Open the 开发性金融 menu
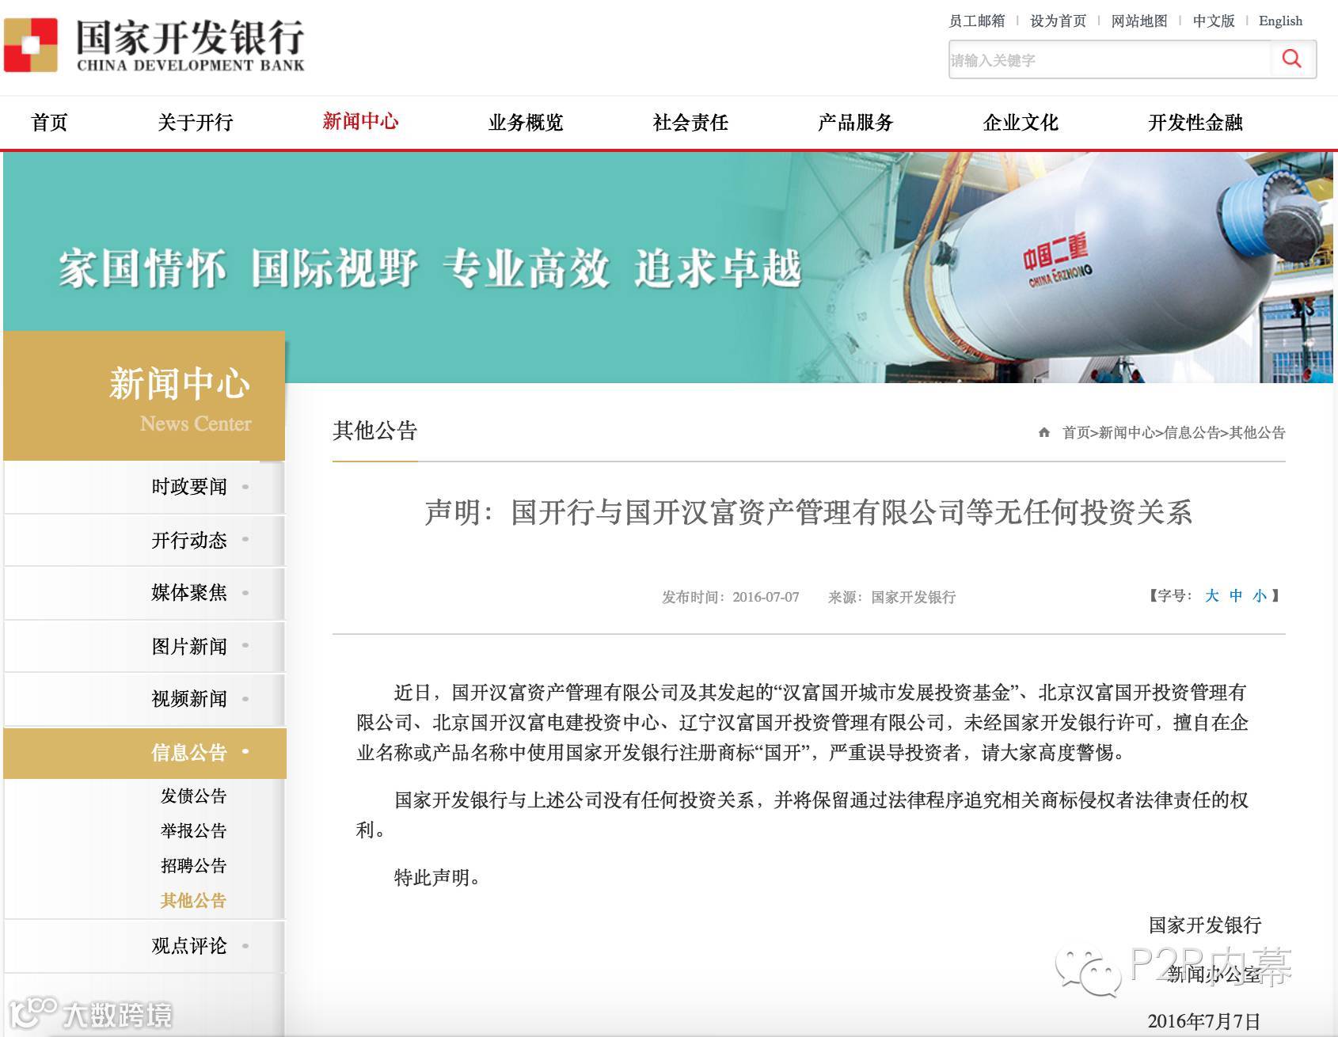The height and width of the screenshot is (1037, 1338). point(1195,123)
